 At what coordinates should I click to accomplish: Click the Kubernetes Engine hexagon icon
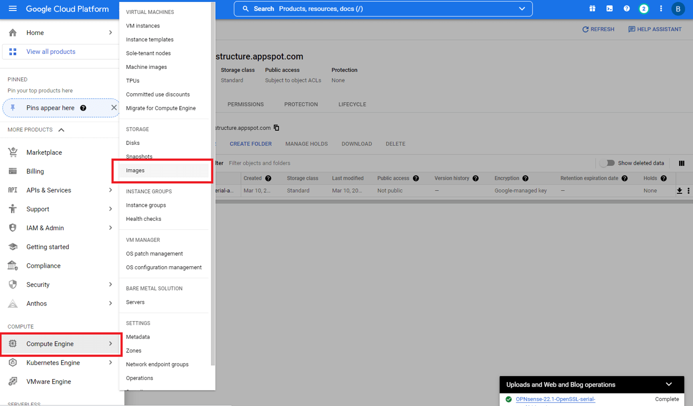pos(13,363)
